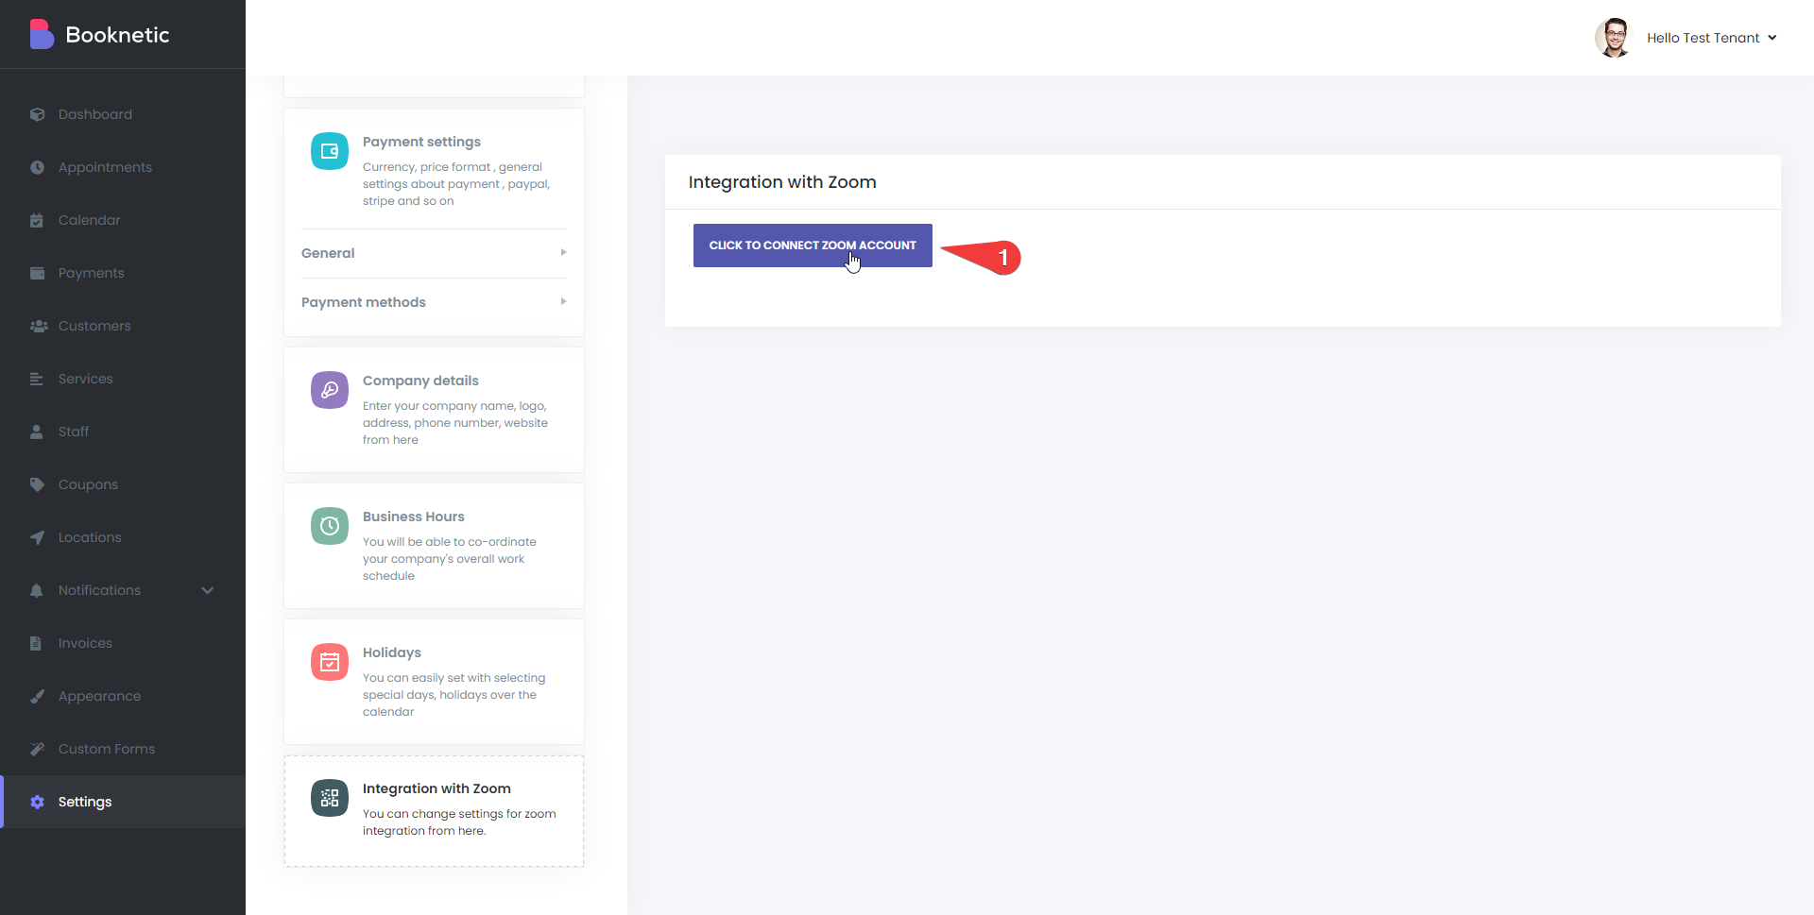Open the Staff menu entry
Screen dimensions: 1814x915
pyautogui.click(x=123, y=432)
